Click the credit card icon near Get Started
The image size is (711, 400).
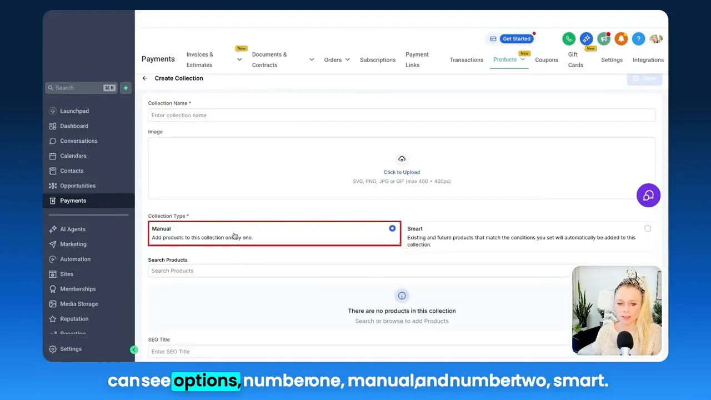click(x=493, y=39)
